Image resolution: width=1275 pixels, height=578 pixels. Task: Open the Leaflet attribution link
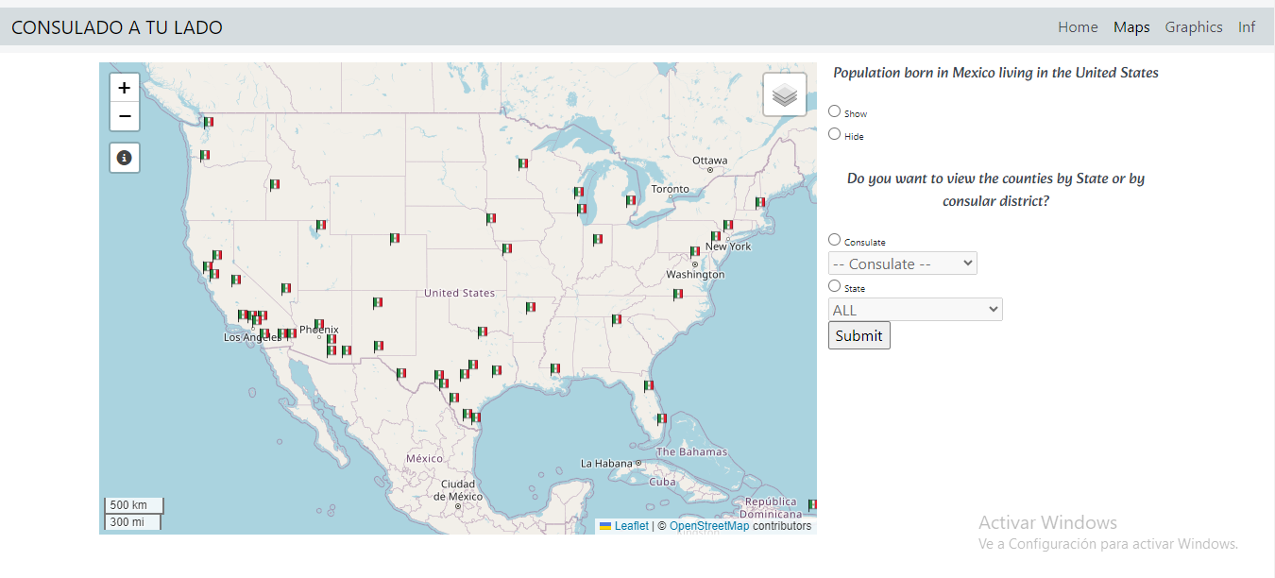(631, 526)
